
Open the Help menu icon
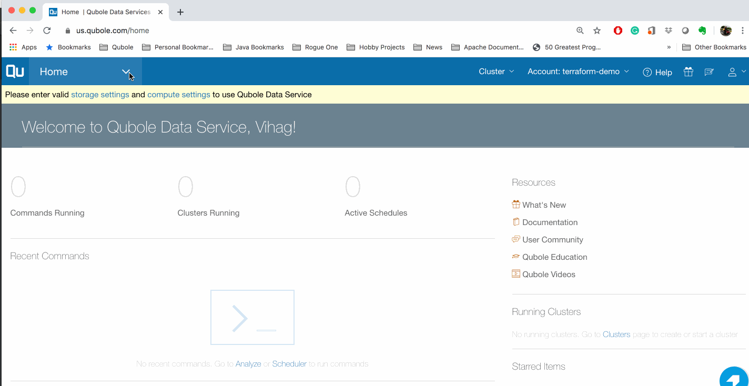[x=647, y=73]
